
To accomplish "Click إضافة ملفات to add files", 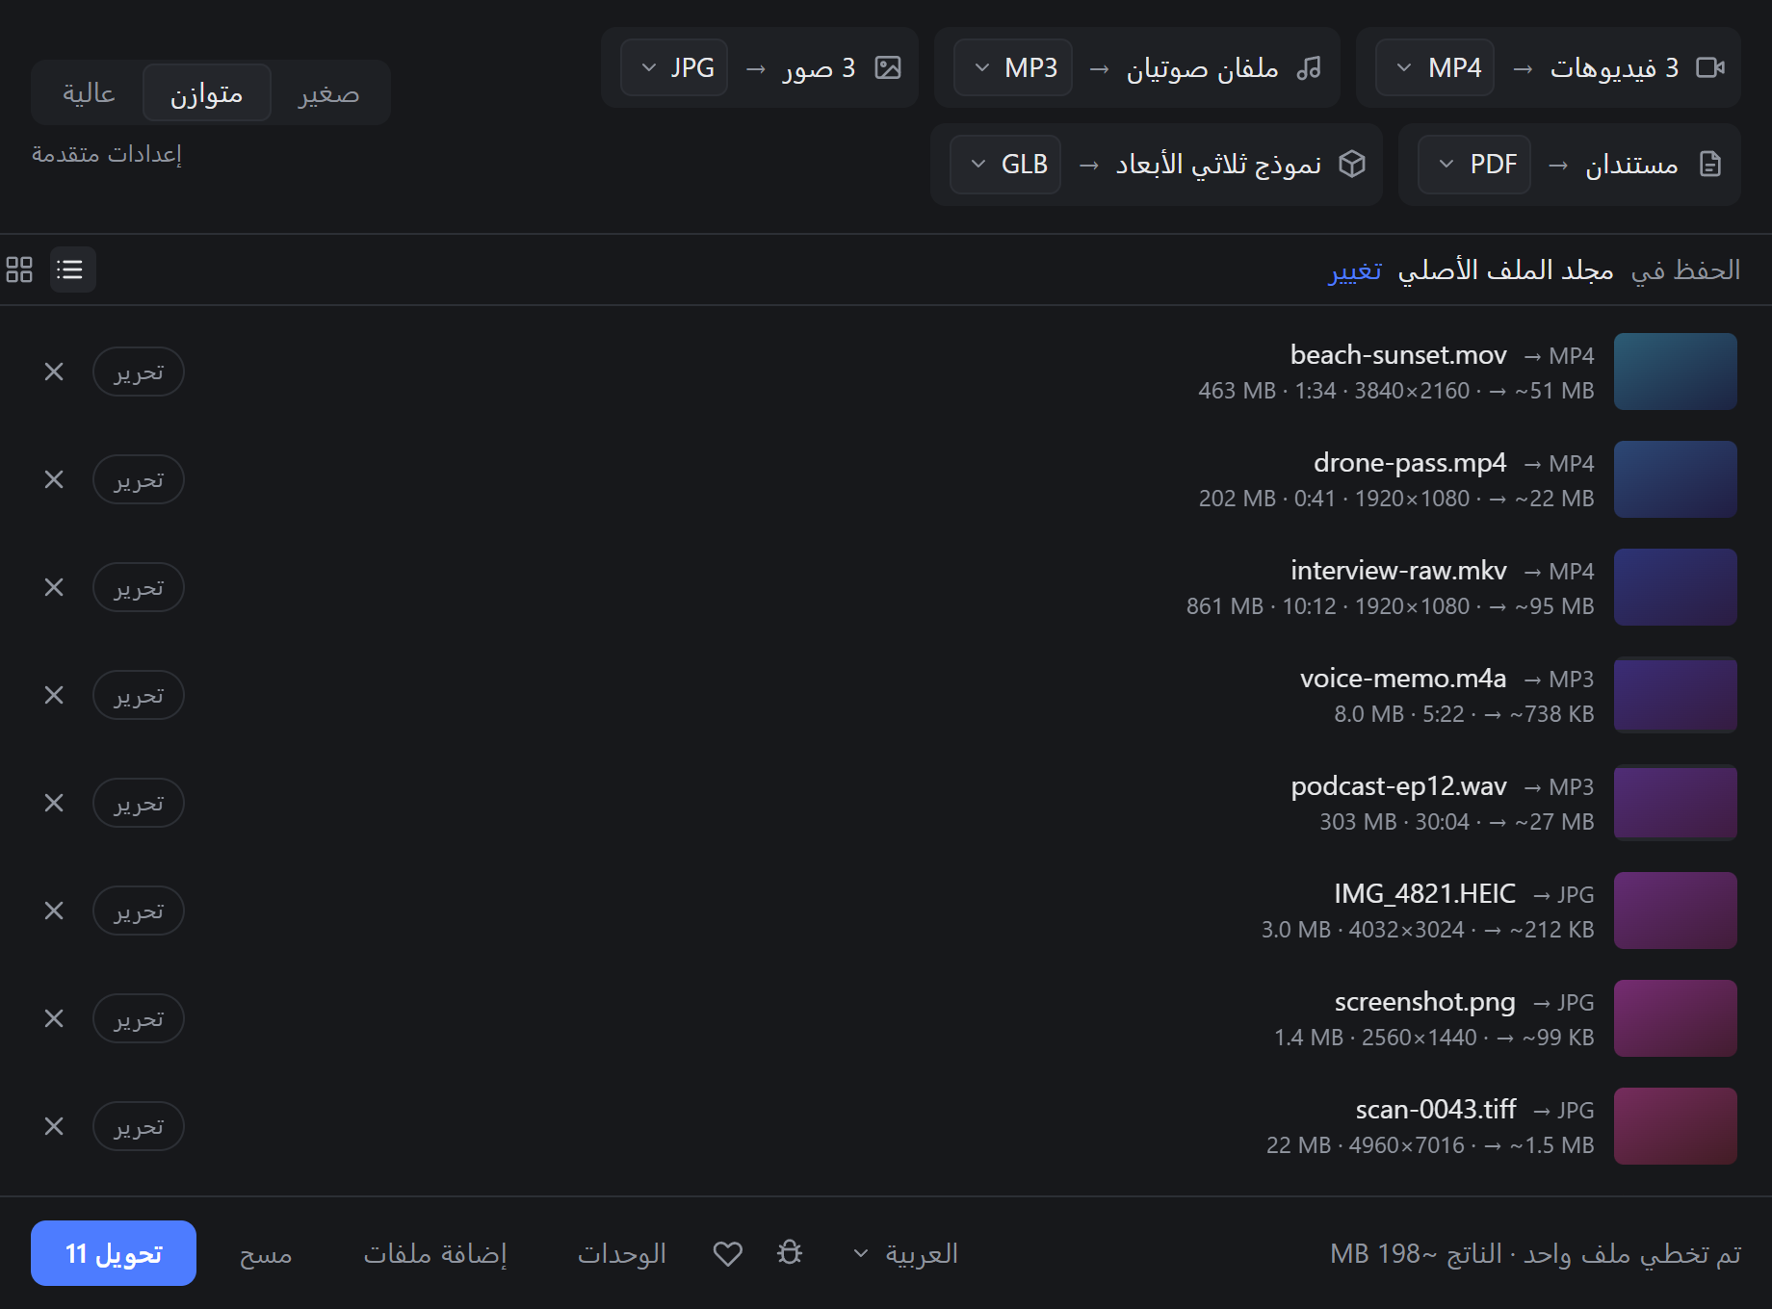I will tap(435, 1253).
